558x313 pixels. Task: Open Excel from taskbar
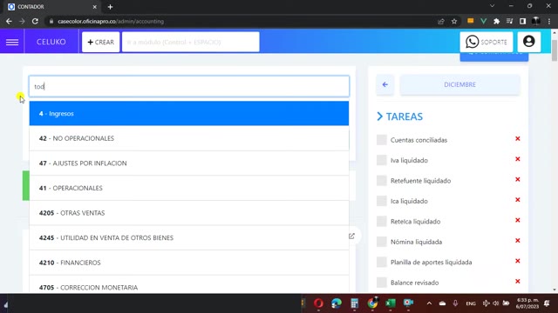pyautogui.click(x=391, y=303)
